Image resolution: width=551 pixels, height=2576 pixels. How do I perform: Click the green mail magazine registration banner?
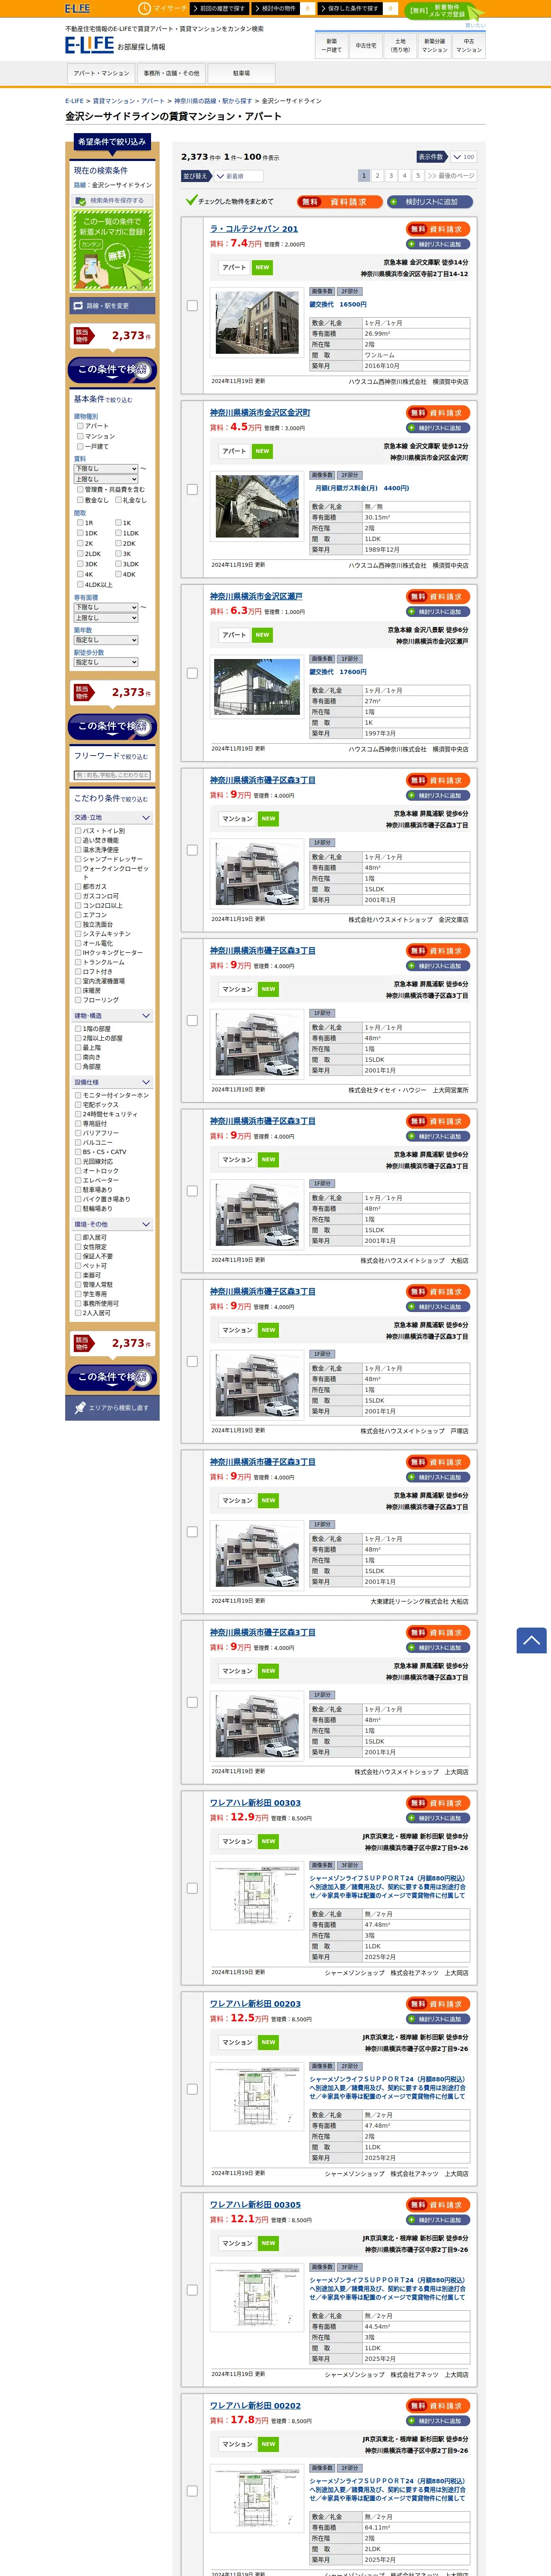click(112, 250)
